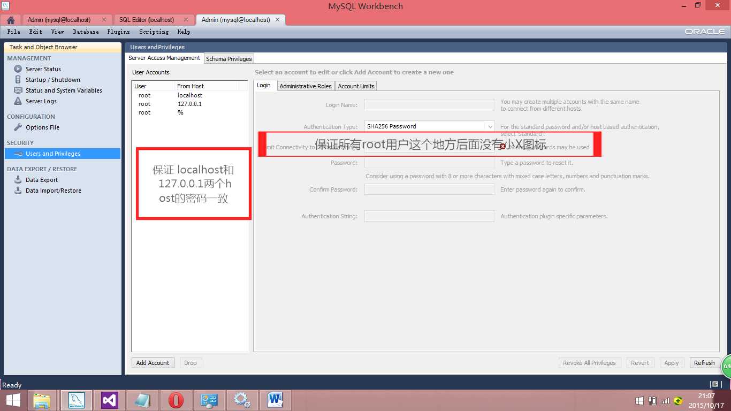
Task: Select the Login tab
Action: point(264,86)
